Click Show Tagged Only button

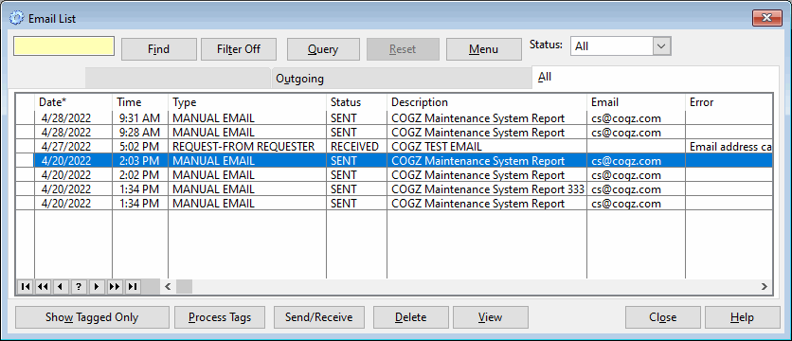coord(92,317)
